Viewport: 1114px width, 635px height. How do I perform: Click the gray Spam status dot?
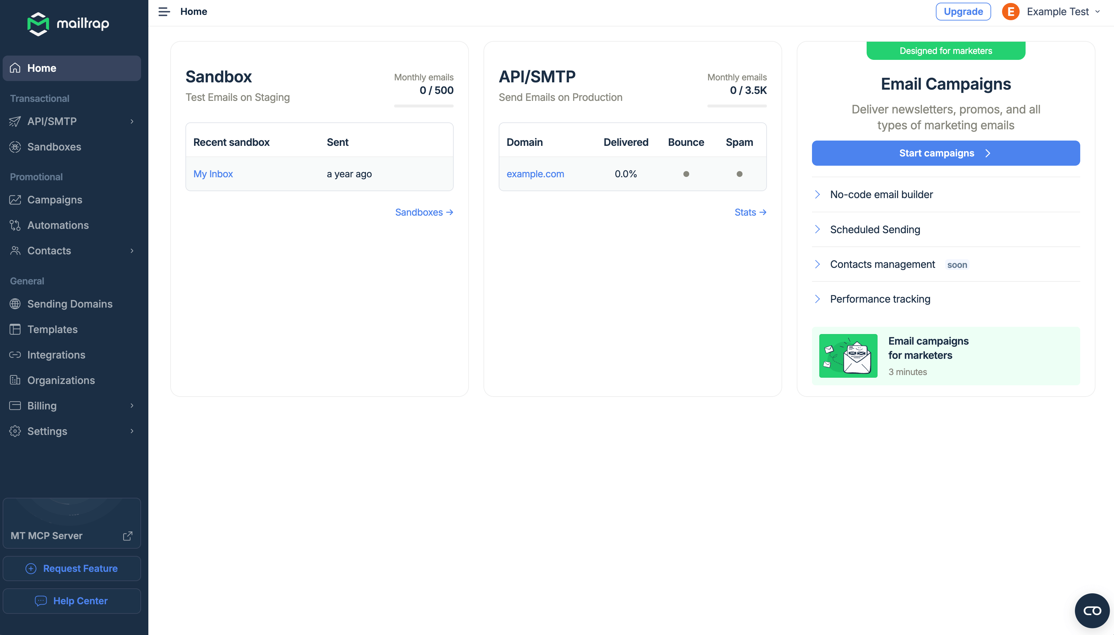(x=739, y=174)
